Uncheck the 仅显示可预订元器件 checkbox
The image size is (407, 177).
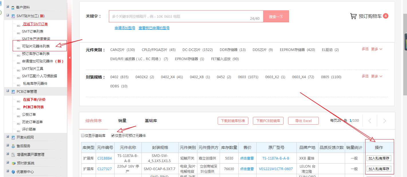point(113,136)
